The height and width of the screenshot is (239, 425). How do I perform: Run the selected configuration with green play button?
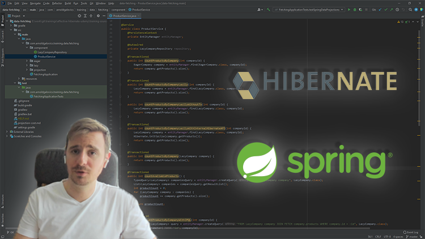pyautogui.click(x=349, y=10)
